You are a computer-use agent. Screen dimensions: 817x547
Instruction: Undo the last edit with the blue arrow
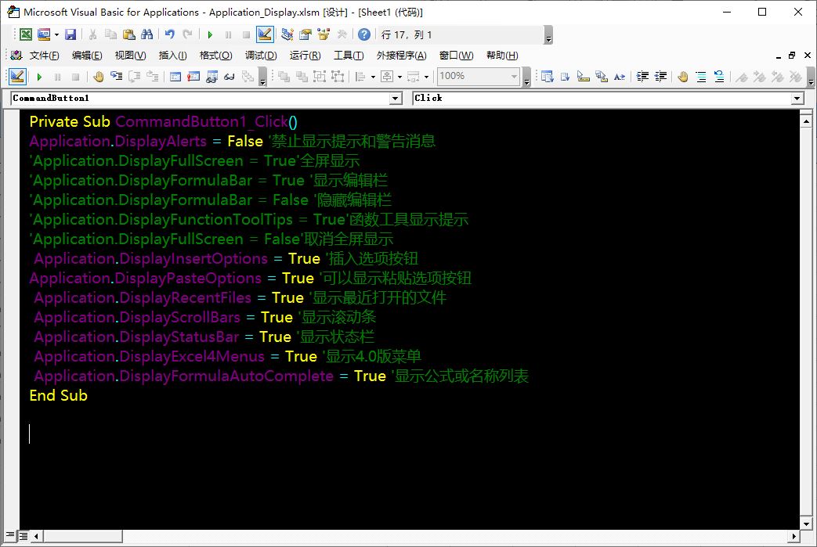(x=170, y=35)
